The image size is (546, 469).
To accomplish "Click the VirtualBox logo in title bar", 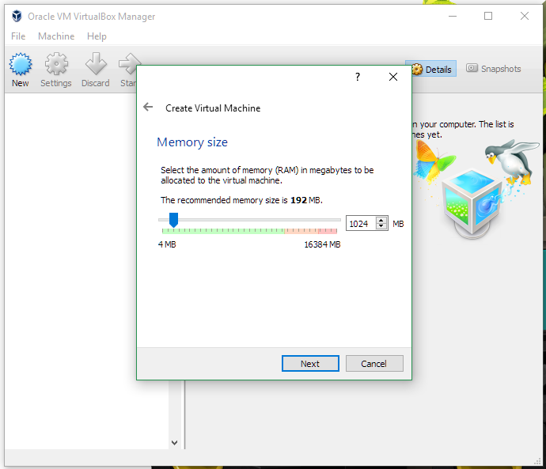I will (17, 16).
